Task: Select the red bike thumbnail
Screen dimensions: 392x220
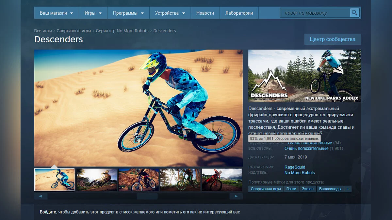Action: pyautogui.click(x=222, y=180)
